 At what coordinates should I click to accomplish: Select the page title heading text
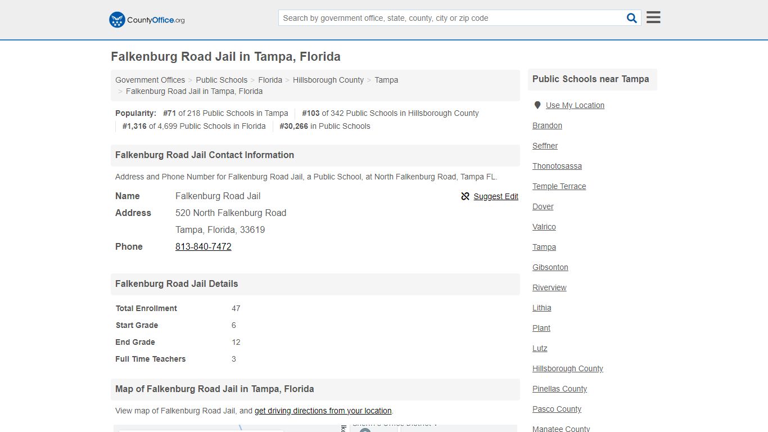tap(225, 57)
